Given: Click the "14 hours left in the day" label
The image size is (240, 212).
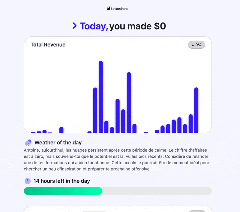Looking at the screenshot, I should click(x=61, y=181).
